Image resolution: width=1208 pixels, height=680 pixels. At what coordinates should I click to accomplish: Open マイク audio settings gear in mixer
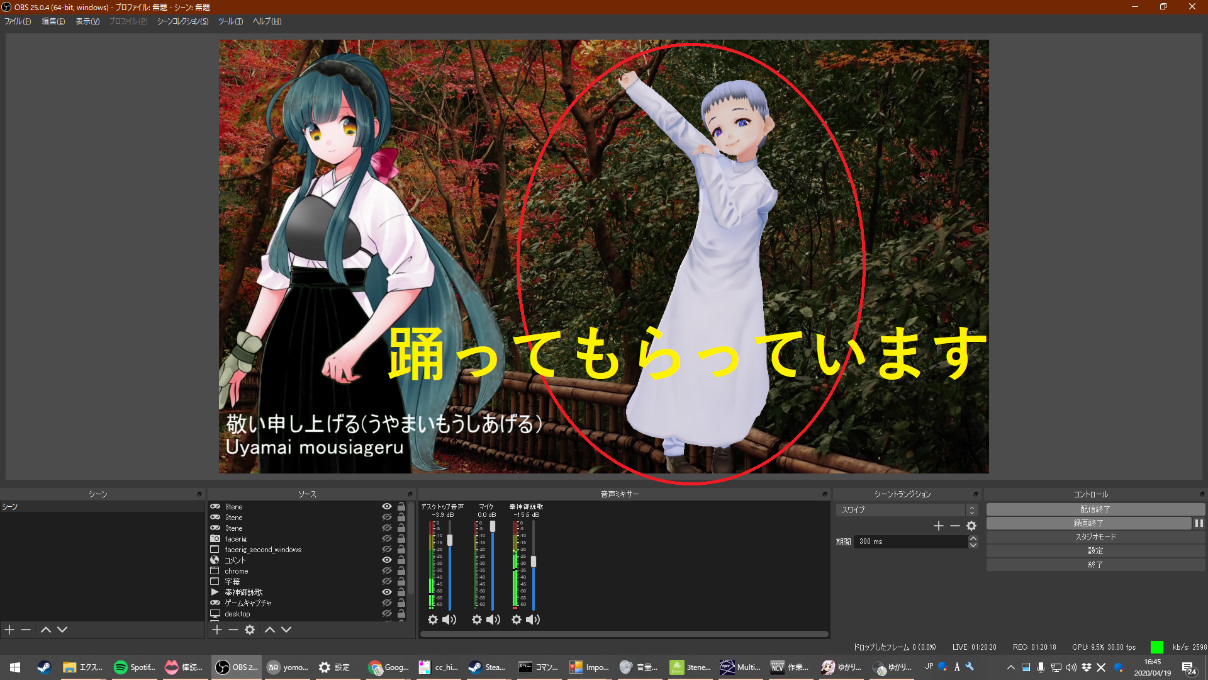476,620
